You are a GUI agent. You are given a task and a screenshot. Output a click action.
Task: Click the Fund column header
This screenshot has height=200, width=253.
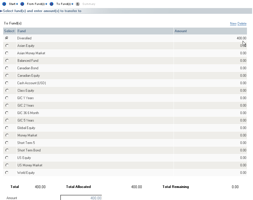click(x=22, y=31)
